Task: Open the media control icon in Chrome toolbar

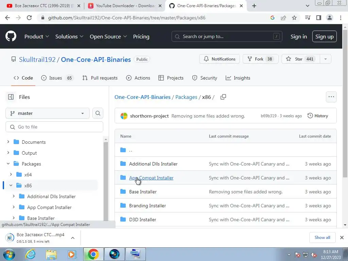Action: point(308,18)
